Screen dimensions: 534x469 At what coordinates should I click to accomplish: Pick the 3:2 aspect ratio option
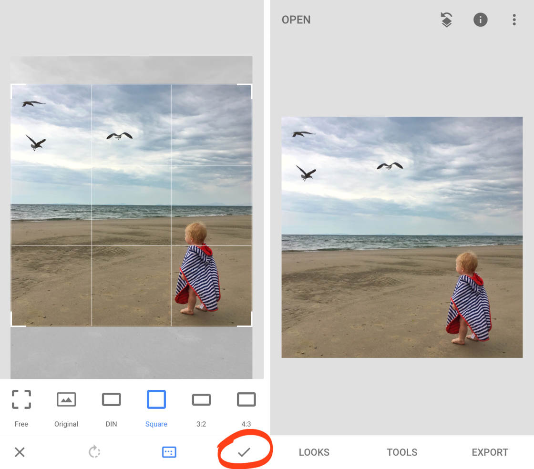[201, 399]
